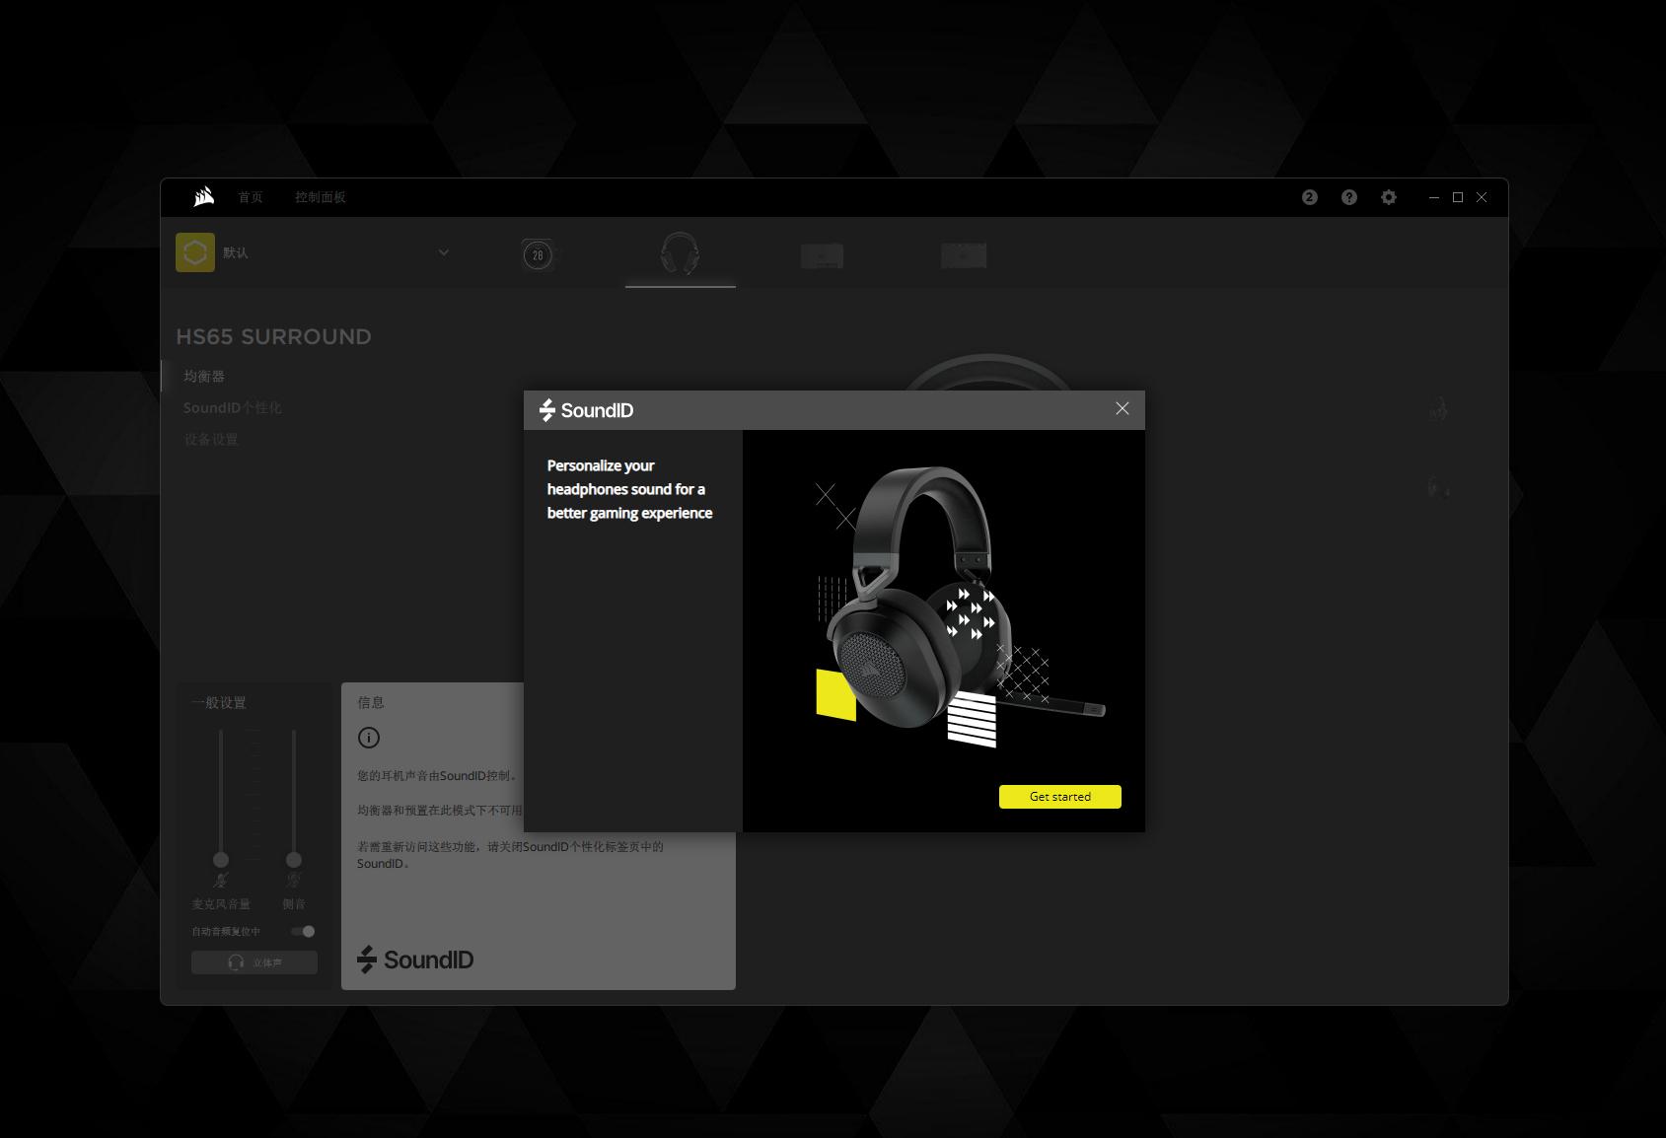Click Get started in the SoundID dialog
This screenshot has width=1666, height=1138.
click(1060, 797)
